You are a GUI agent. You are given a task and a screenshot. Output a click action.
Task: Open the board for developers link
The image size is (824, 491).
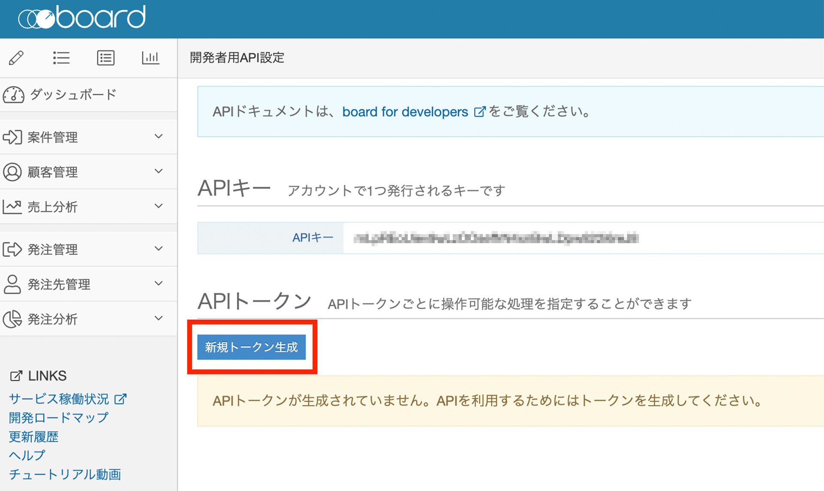(x=405, y=112)
